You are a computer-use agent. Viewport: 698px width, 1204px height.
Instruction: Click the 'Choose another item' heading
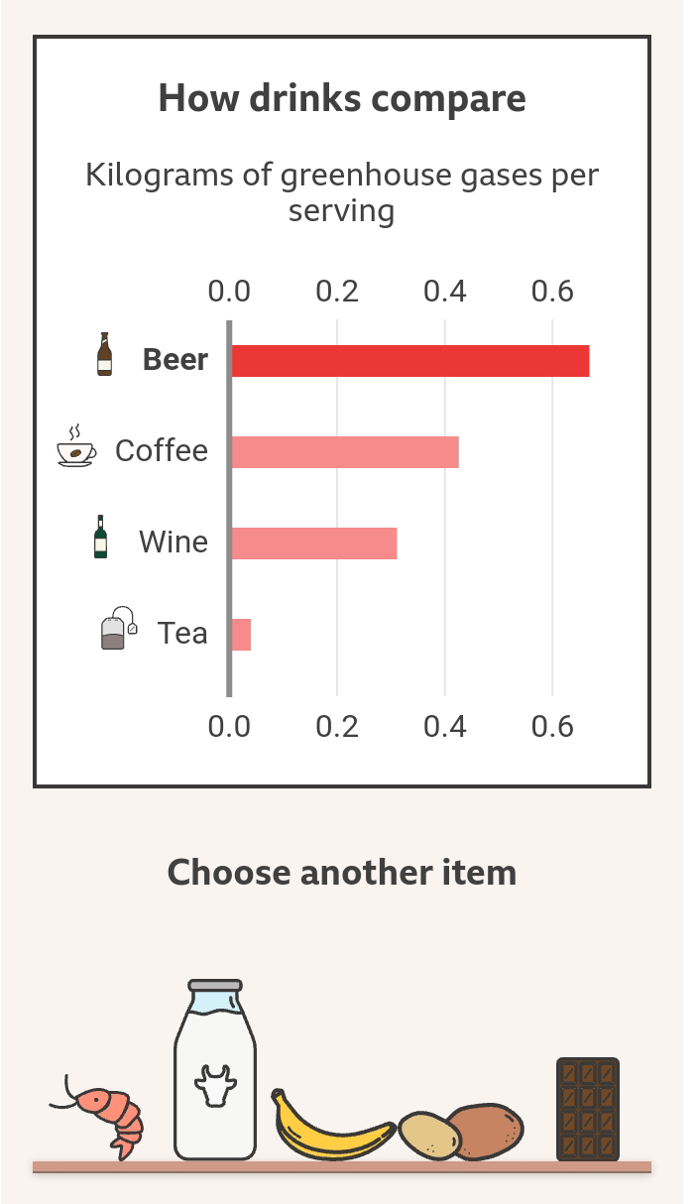tap(342, 873)
